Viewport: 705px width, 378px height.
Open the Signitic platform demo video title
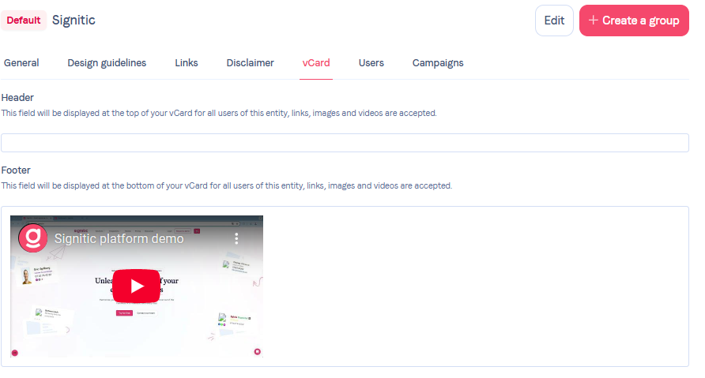(119, 238)
